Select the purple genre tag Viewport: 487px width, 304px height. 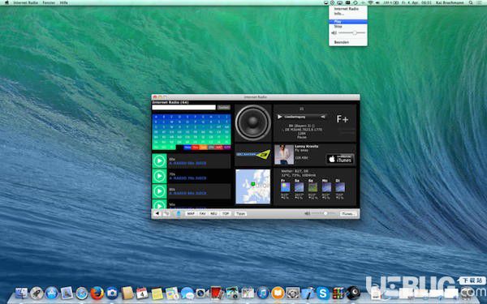click(227, 148)
